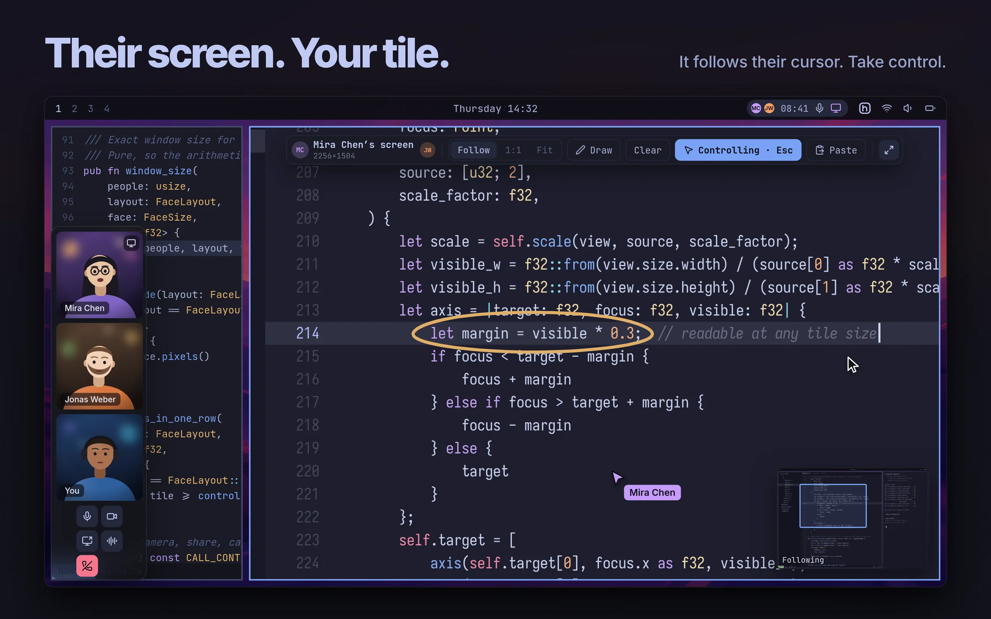991x619 pixels.
Task: Click 'pub fn window_size(' in left editor
Action: click(141, 171)
